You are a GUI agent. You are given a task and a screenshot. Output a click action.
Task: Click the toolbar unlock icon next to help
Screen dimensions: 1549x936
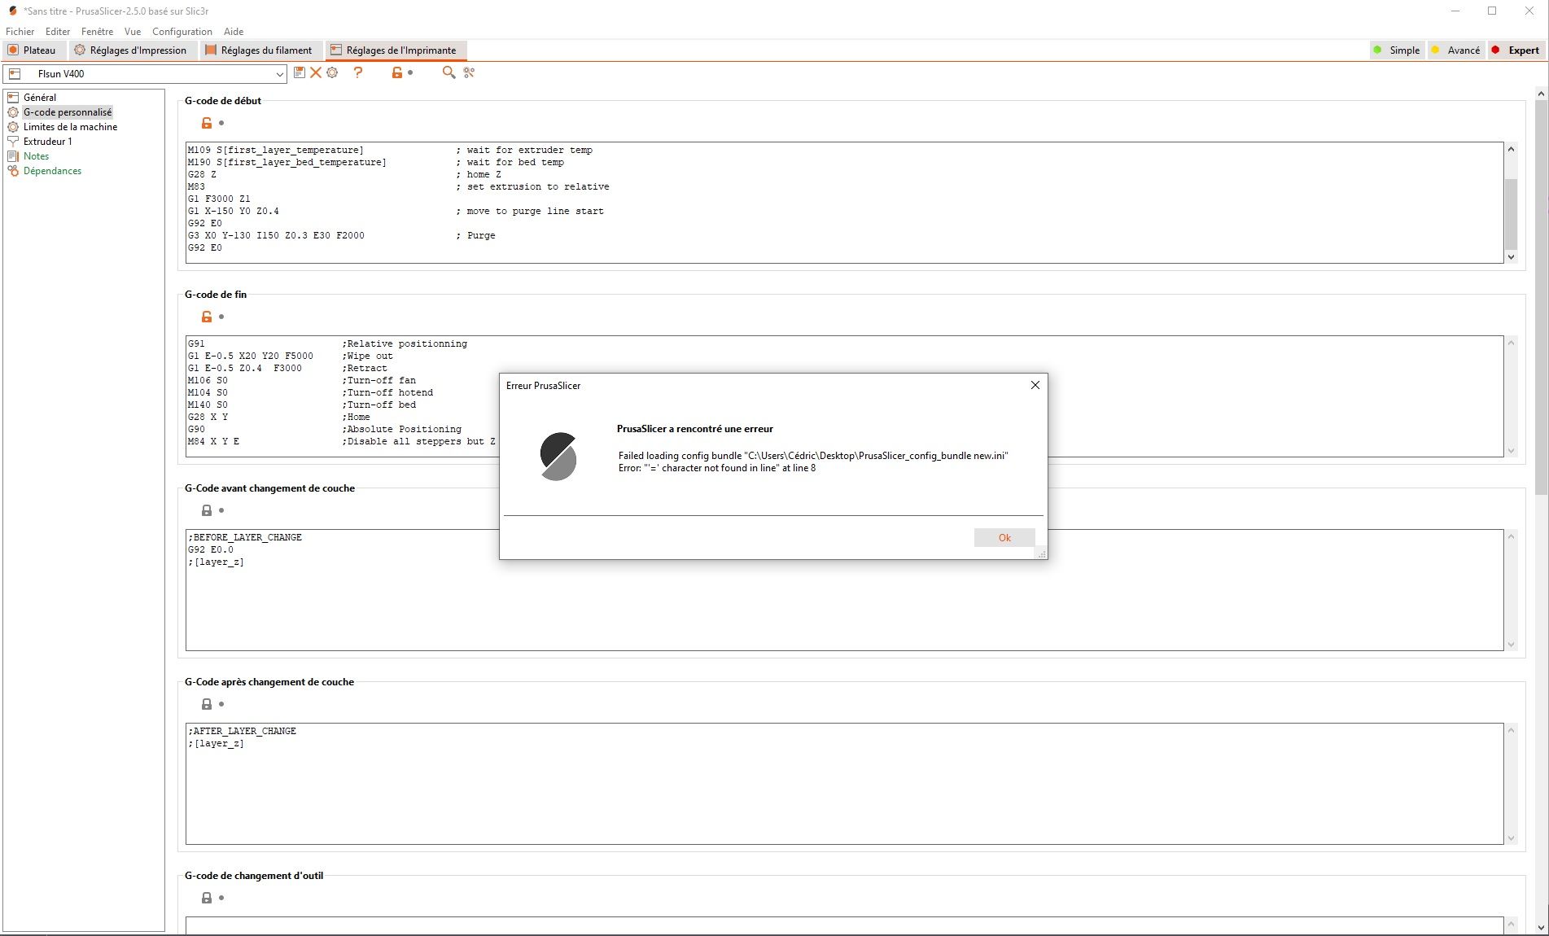(397, 72)
